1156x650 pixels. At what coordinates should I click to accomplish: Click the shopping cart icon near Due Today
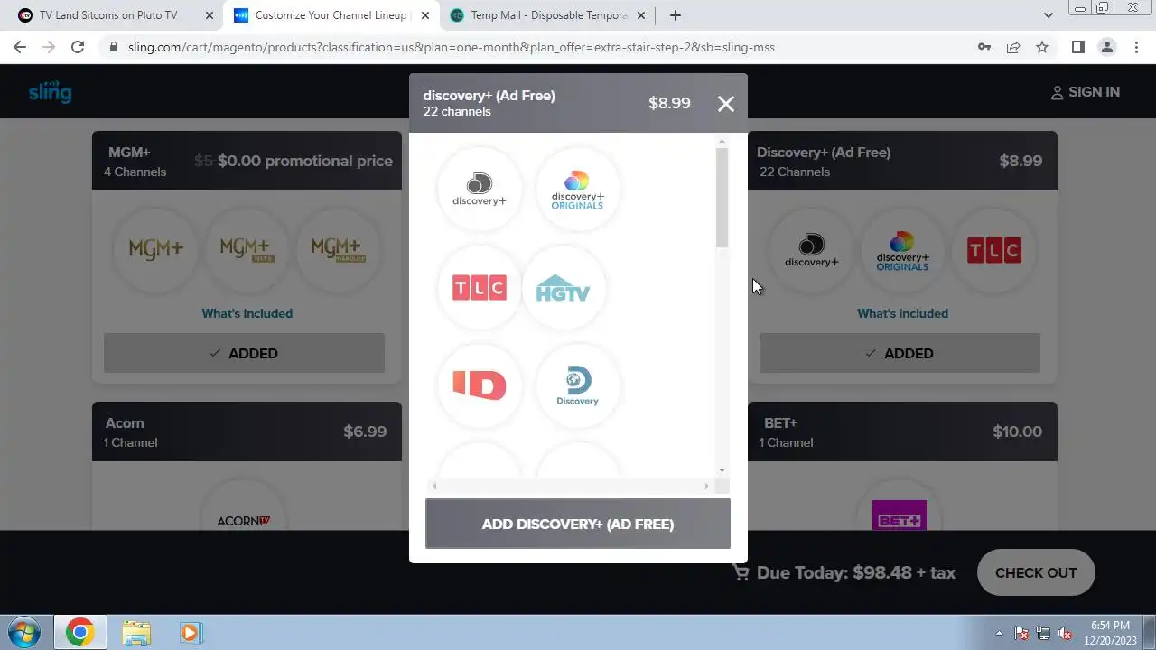tap(741, 572)
